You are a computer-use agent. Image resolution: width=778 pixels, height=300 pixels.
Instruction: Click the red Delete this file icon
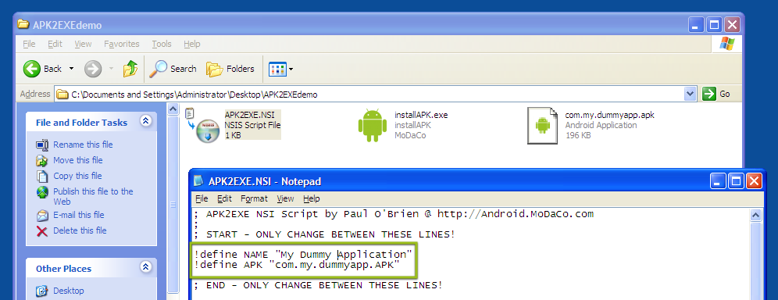(42, 230)
